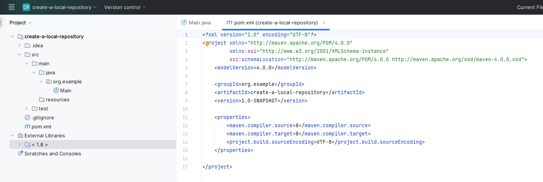Screen dimensions: 543x182
Task: Click the main folder icon
Action: pyautogui.click(x=35, y=63)
